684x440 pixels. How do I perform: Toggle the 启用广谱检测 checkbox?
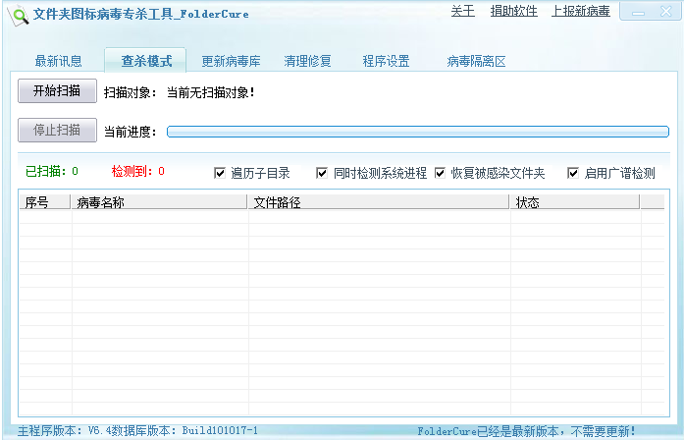[x=573, y=173]
